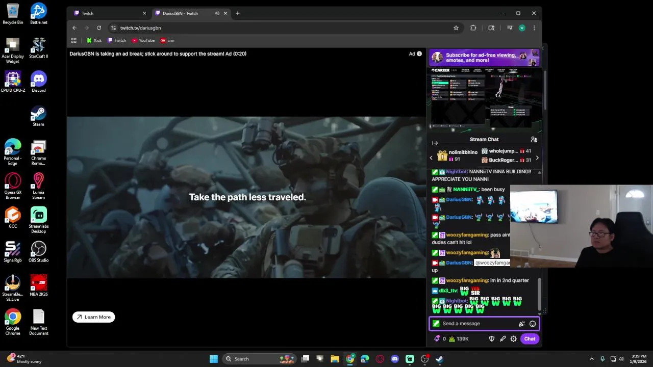
Task: Click the Ad info icon
Action: [419, 54]
